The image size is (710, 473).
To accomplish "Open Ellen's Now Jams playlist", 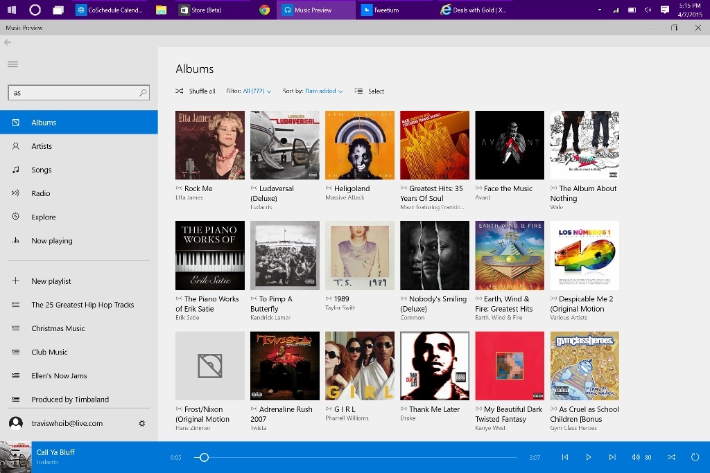I will [x=79, y=376].
